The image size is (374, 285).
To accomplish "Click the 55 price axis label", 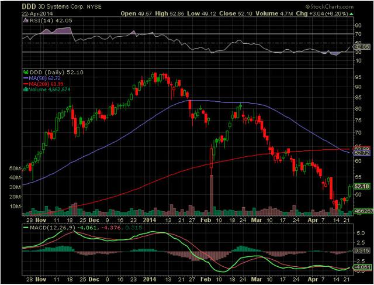I will (x=358, y=177).
